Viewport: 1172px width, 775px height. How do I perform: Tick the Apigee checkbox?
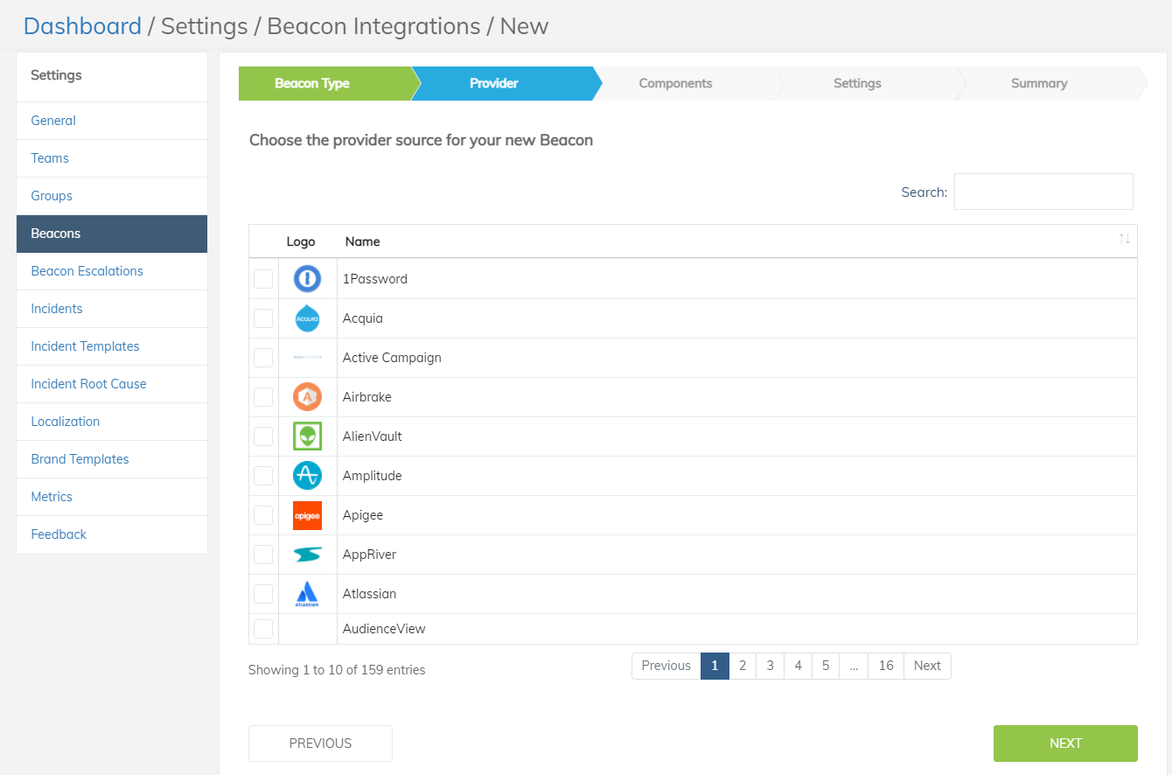tap(263, 515)
